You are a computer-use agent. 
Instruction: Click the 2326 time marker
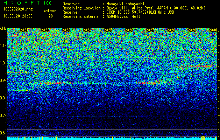click(129, 30)
